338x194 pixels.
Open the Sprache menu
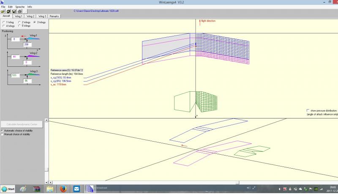point(20,7)
